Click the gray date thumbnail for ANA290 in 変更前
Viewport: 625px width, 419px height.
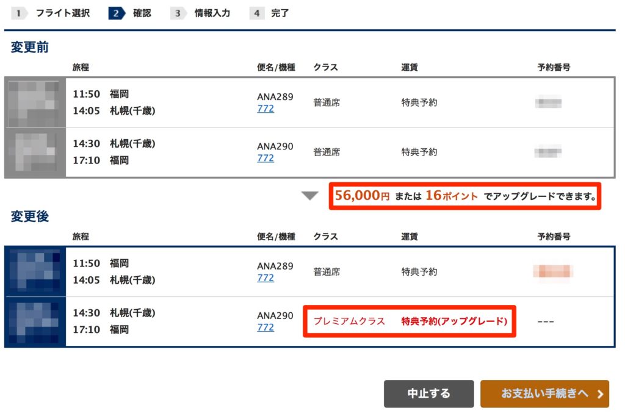(x=35, y=152)
